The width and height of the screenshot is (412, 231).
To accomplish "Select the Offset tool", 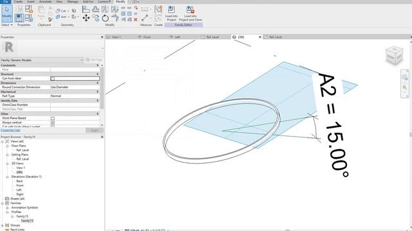I will (x=96, y=9).
